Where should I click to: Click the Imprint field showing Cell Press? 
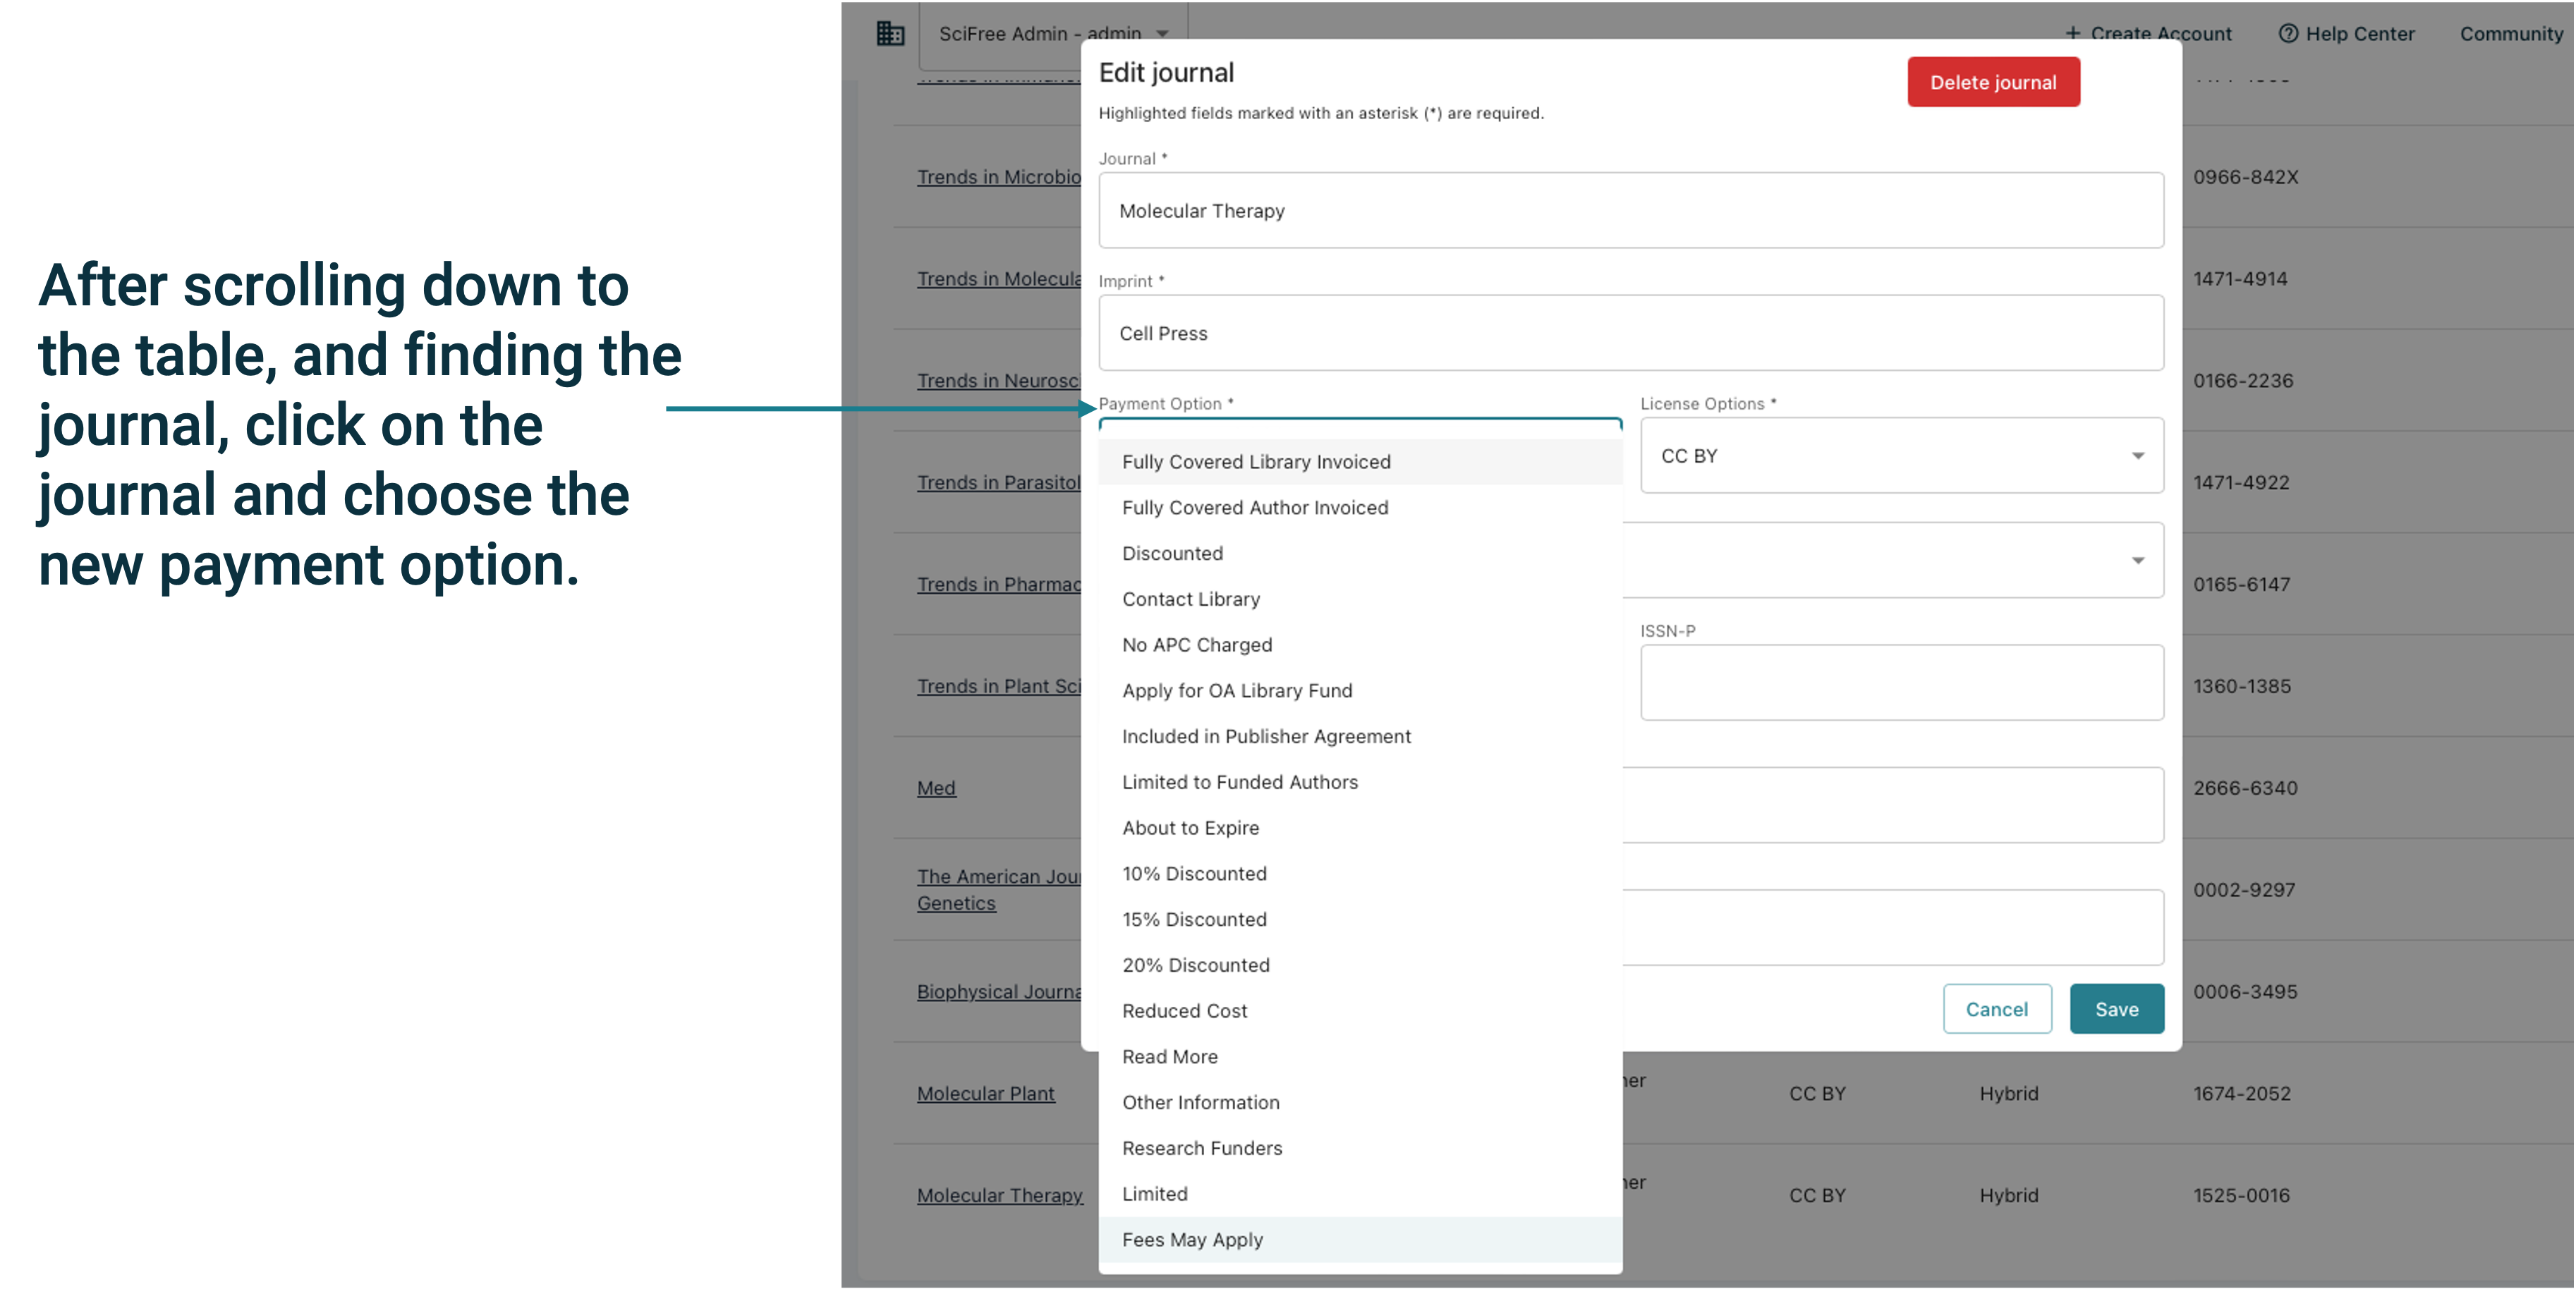[x=1630, y=333]
